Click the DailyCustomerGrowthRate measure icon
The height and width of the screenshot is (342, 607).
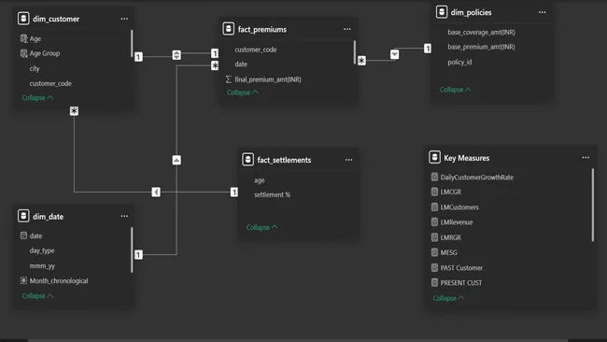434,177
